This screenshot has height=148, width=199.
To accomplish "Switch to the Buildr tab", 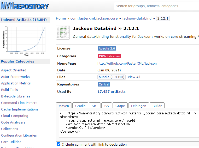I will pos(157,106).
